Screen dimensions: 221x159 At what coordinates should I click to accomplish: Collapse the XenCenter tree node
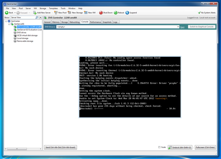pos(6,21)
